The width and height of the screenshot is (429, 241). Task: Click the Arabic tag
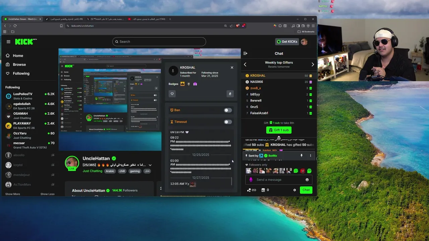[x=110, y=171]
